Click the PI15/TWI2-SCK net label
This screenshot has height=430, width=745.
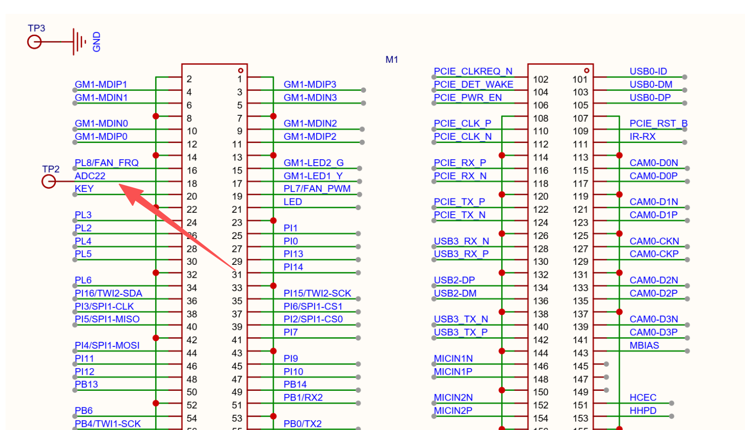tap(317, 293)
